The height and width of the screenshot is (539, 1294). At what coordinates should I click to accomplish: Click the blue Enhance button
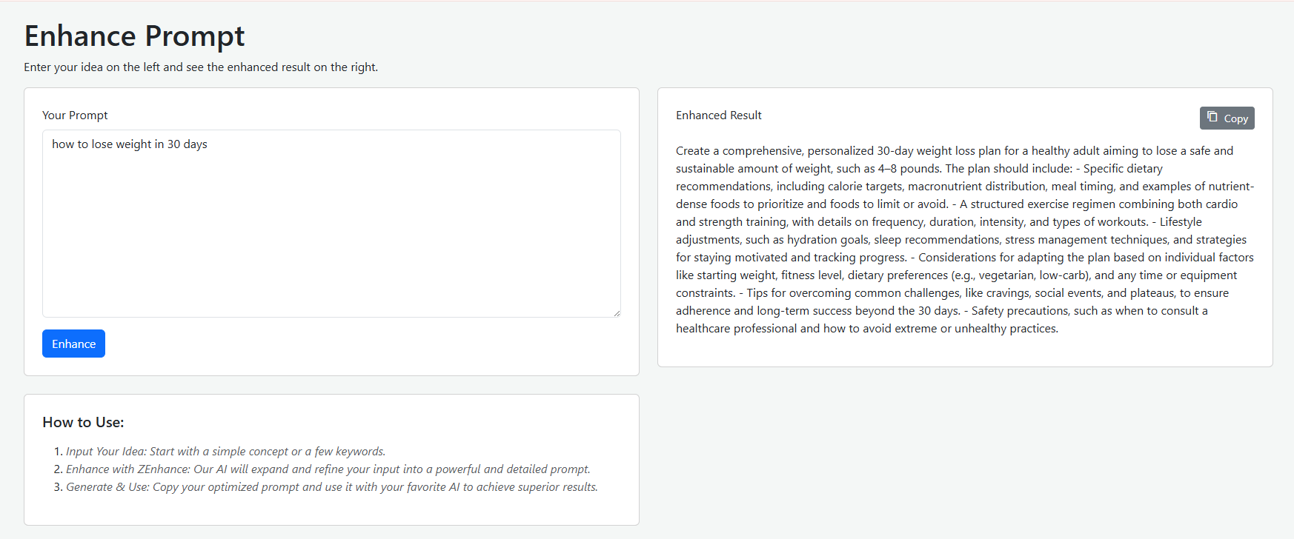click(73, 344)
